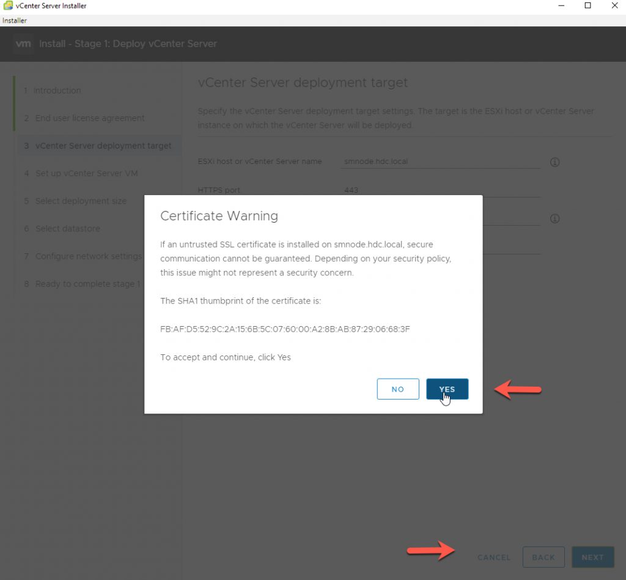Click NO in Certificate Warning dialog
Screen dimensions: 626x580
pos(397,389)
